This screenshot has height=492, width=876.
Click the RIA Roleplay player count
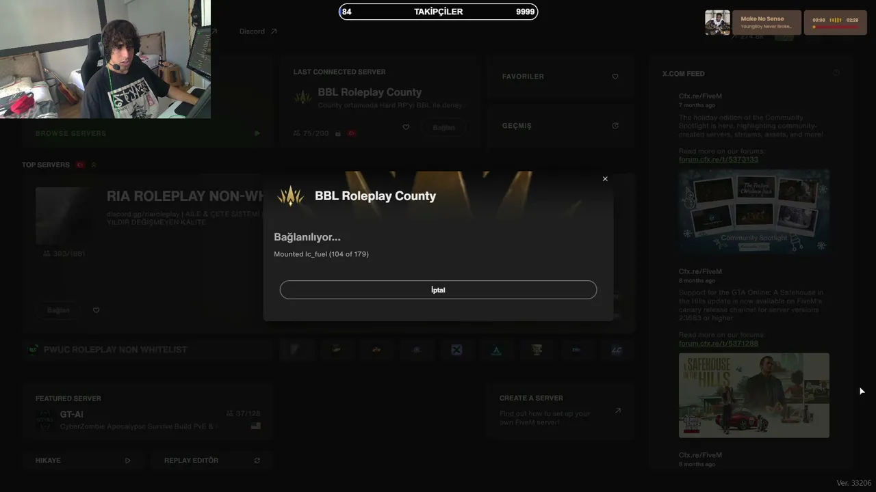pyautogui.click(x=64, y=254)
